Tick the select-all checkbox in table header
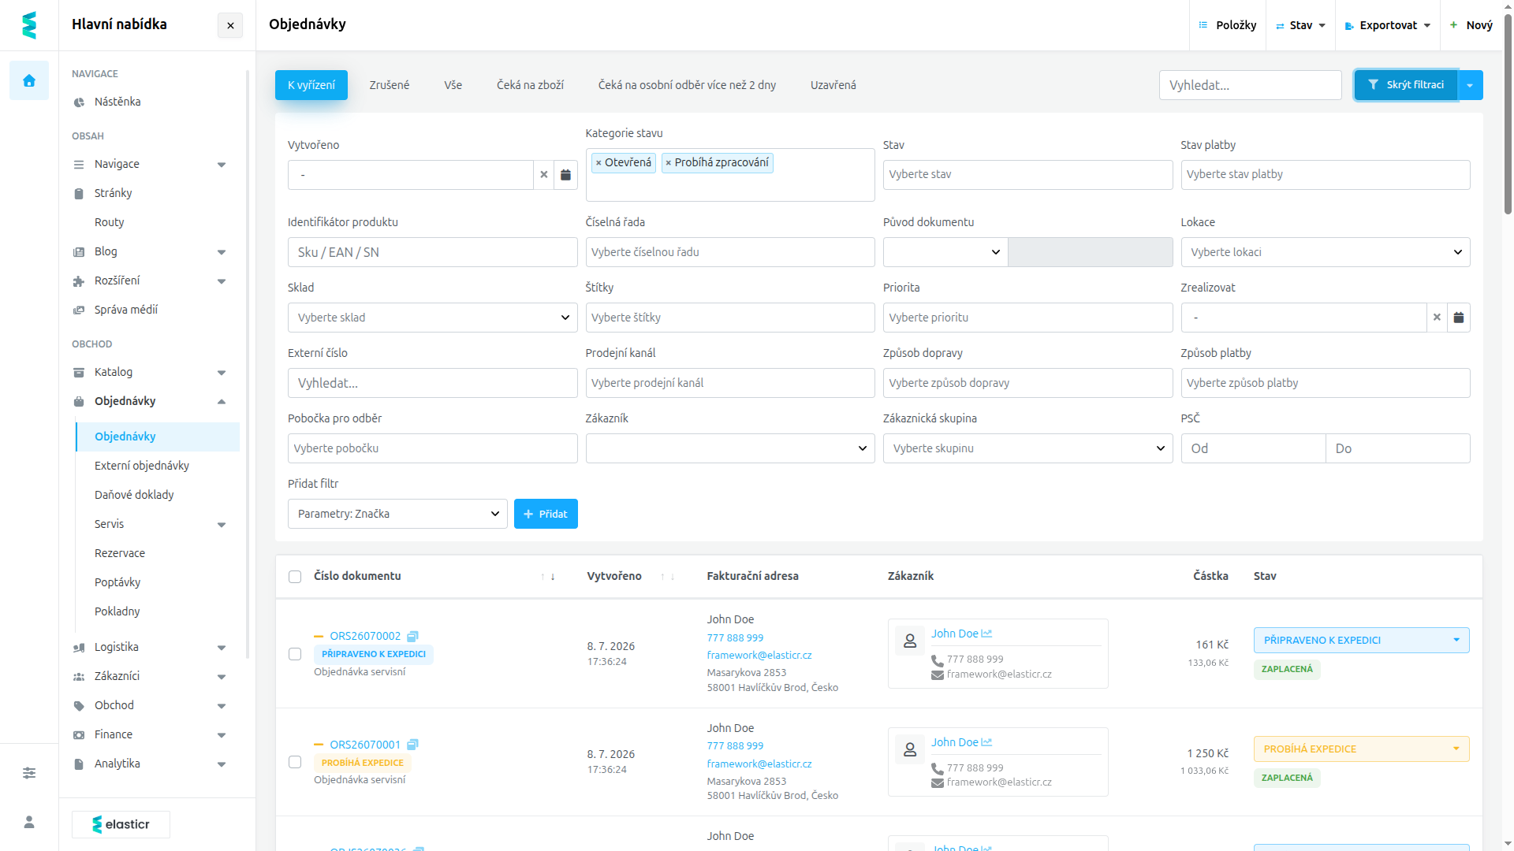Image resolution: width=1514 pixels, height=851 pixels. [295, 577]
